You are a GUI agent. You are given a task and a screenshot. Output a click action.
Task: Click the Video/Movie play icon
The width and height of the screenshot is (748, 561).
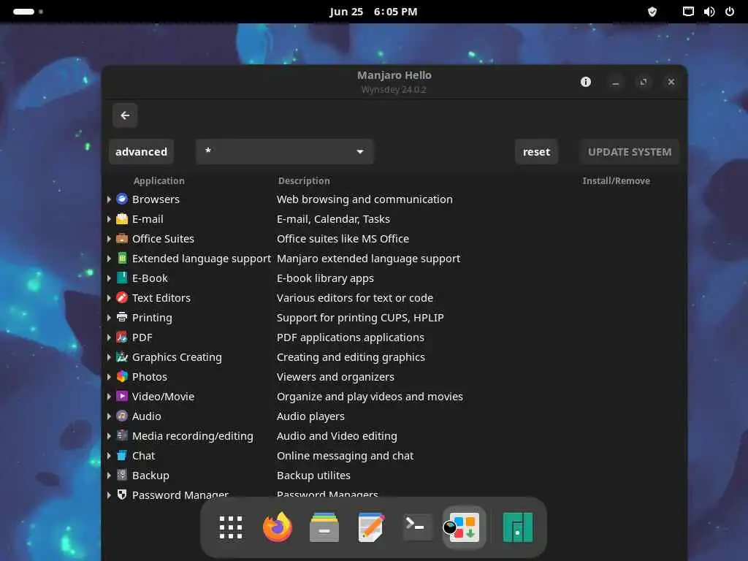click(x=122, y=397)
